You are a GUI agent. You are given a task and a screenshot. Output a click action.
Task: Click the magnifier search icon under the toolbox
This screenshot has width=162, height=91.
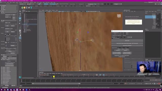[x=20, y=41]
